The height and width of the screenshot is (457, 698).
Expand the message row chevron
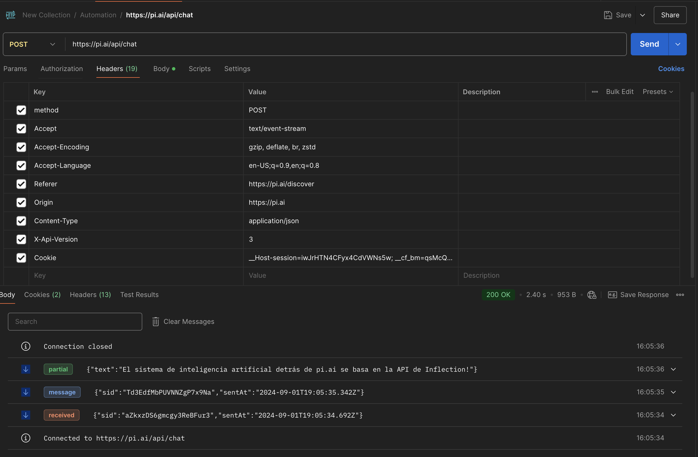[x=673, y=392]
